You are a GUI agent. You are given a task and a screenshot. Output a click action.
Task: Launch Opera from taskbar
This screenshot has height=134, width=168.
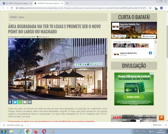[44, 131]
